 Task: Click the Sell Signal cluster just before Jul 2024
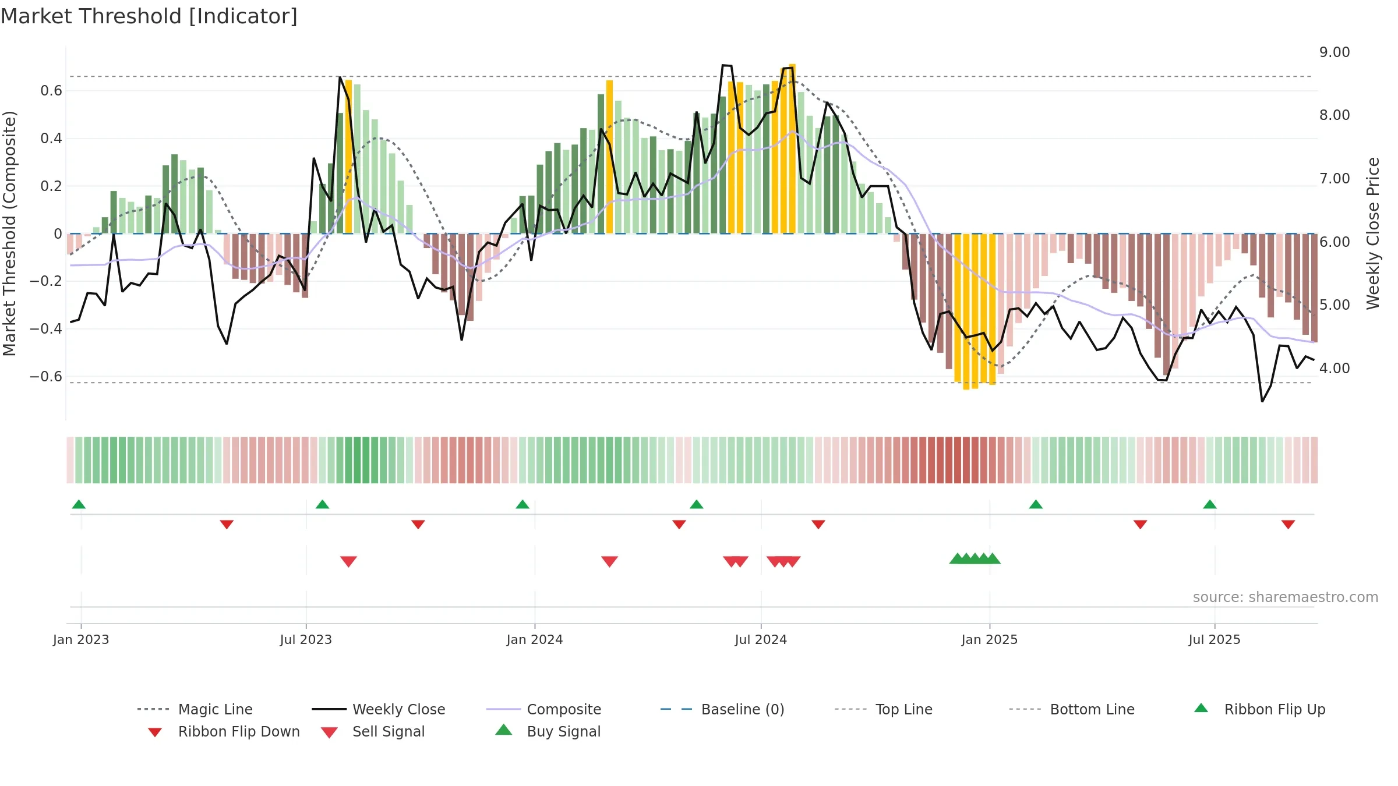coord(735,561)
